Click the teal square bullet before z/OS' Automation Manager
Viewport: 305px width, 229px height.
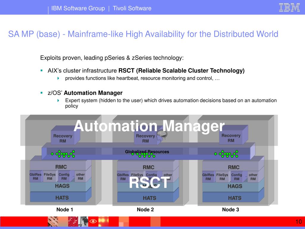click(41, 93)
